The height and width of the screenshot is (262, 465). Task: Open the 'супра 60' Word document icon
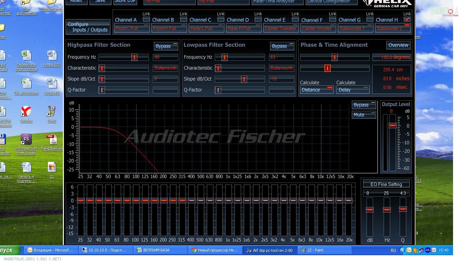coord(52,86)
